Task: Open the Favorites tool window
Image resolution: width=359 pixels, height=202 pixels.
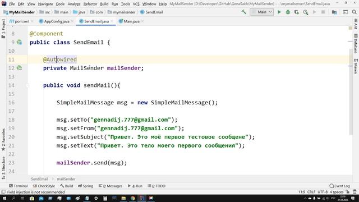Action: (3, 140)
